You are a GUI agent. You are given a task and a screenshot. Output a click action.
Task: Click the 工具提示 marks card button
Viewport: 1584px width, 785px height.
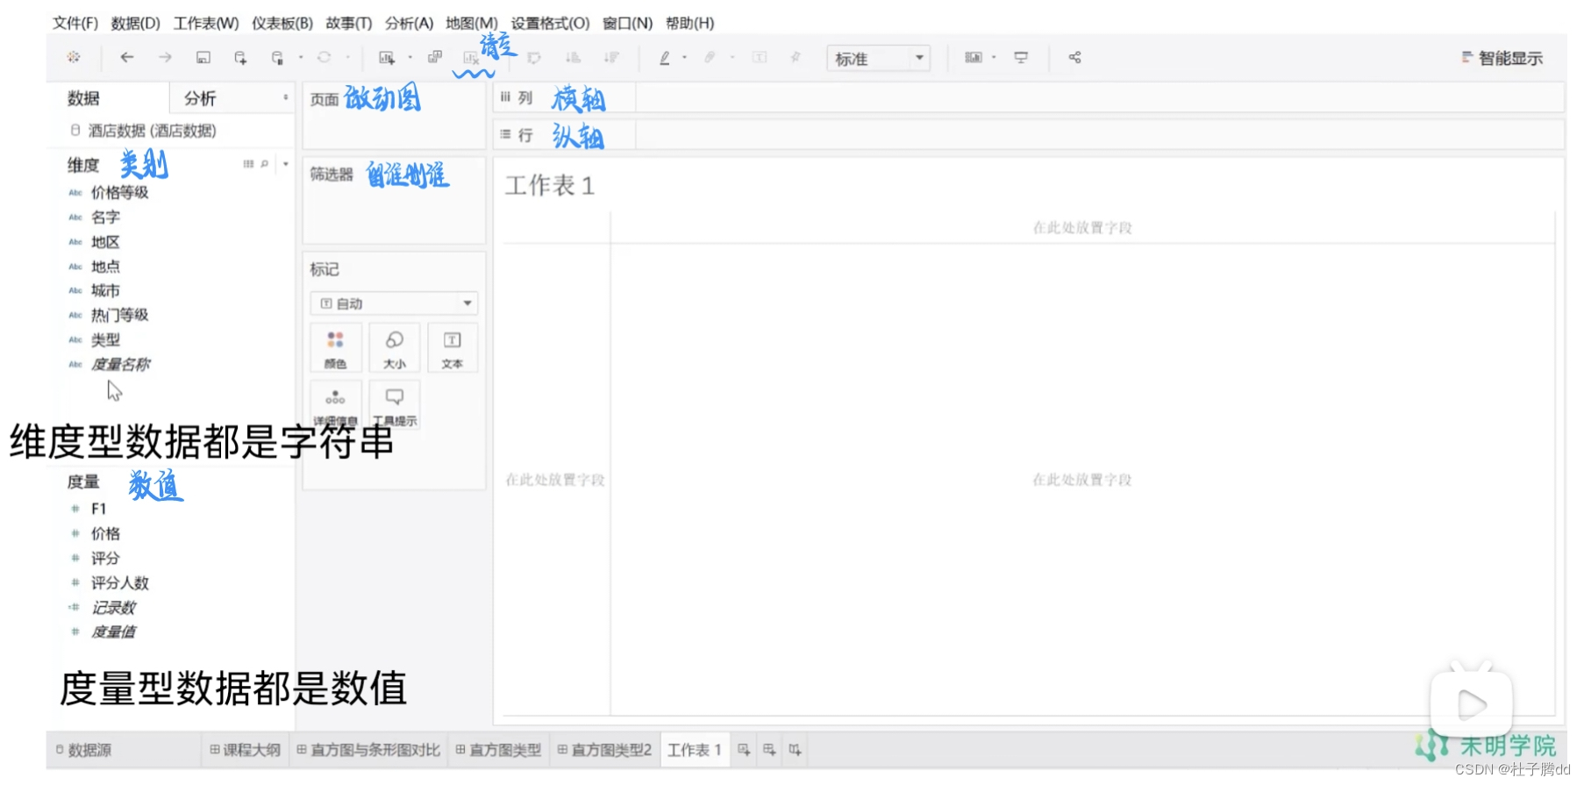point(395,406)
